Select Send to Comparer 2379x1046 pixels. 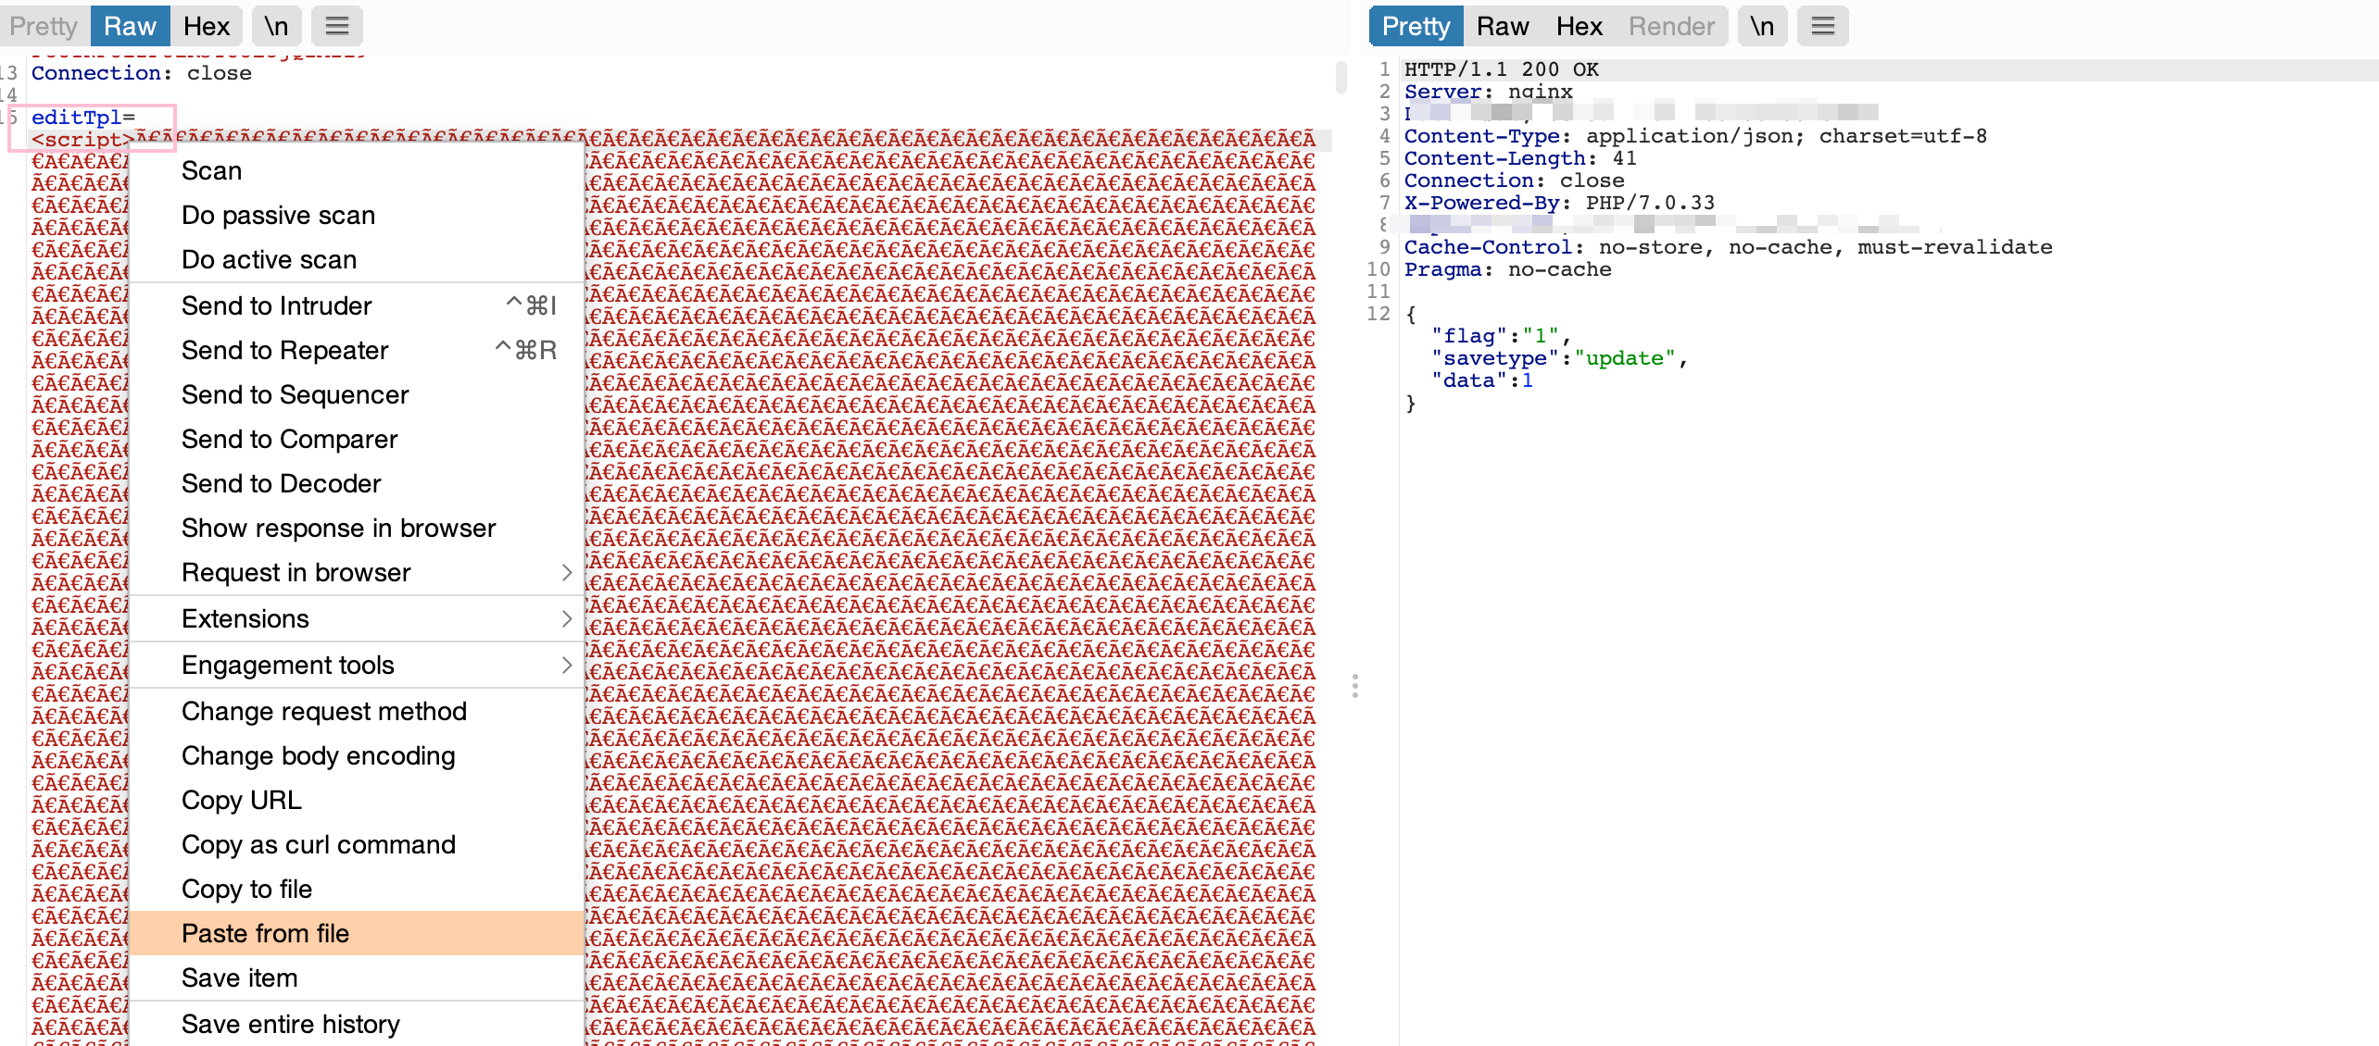coord(357,439)
